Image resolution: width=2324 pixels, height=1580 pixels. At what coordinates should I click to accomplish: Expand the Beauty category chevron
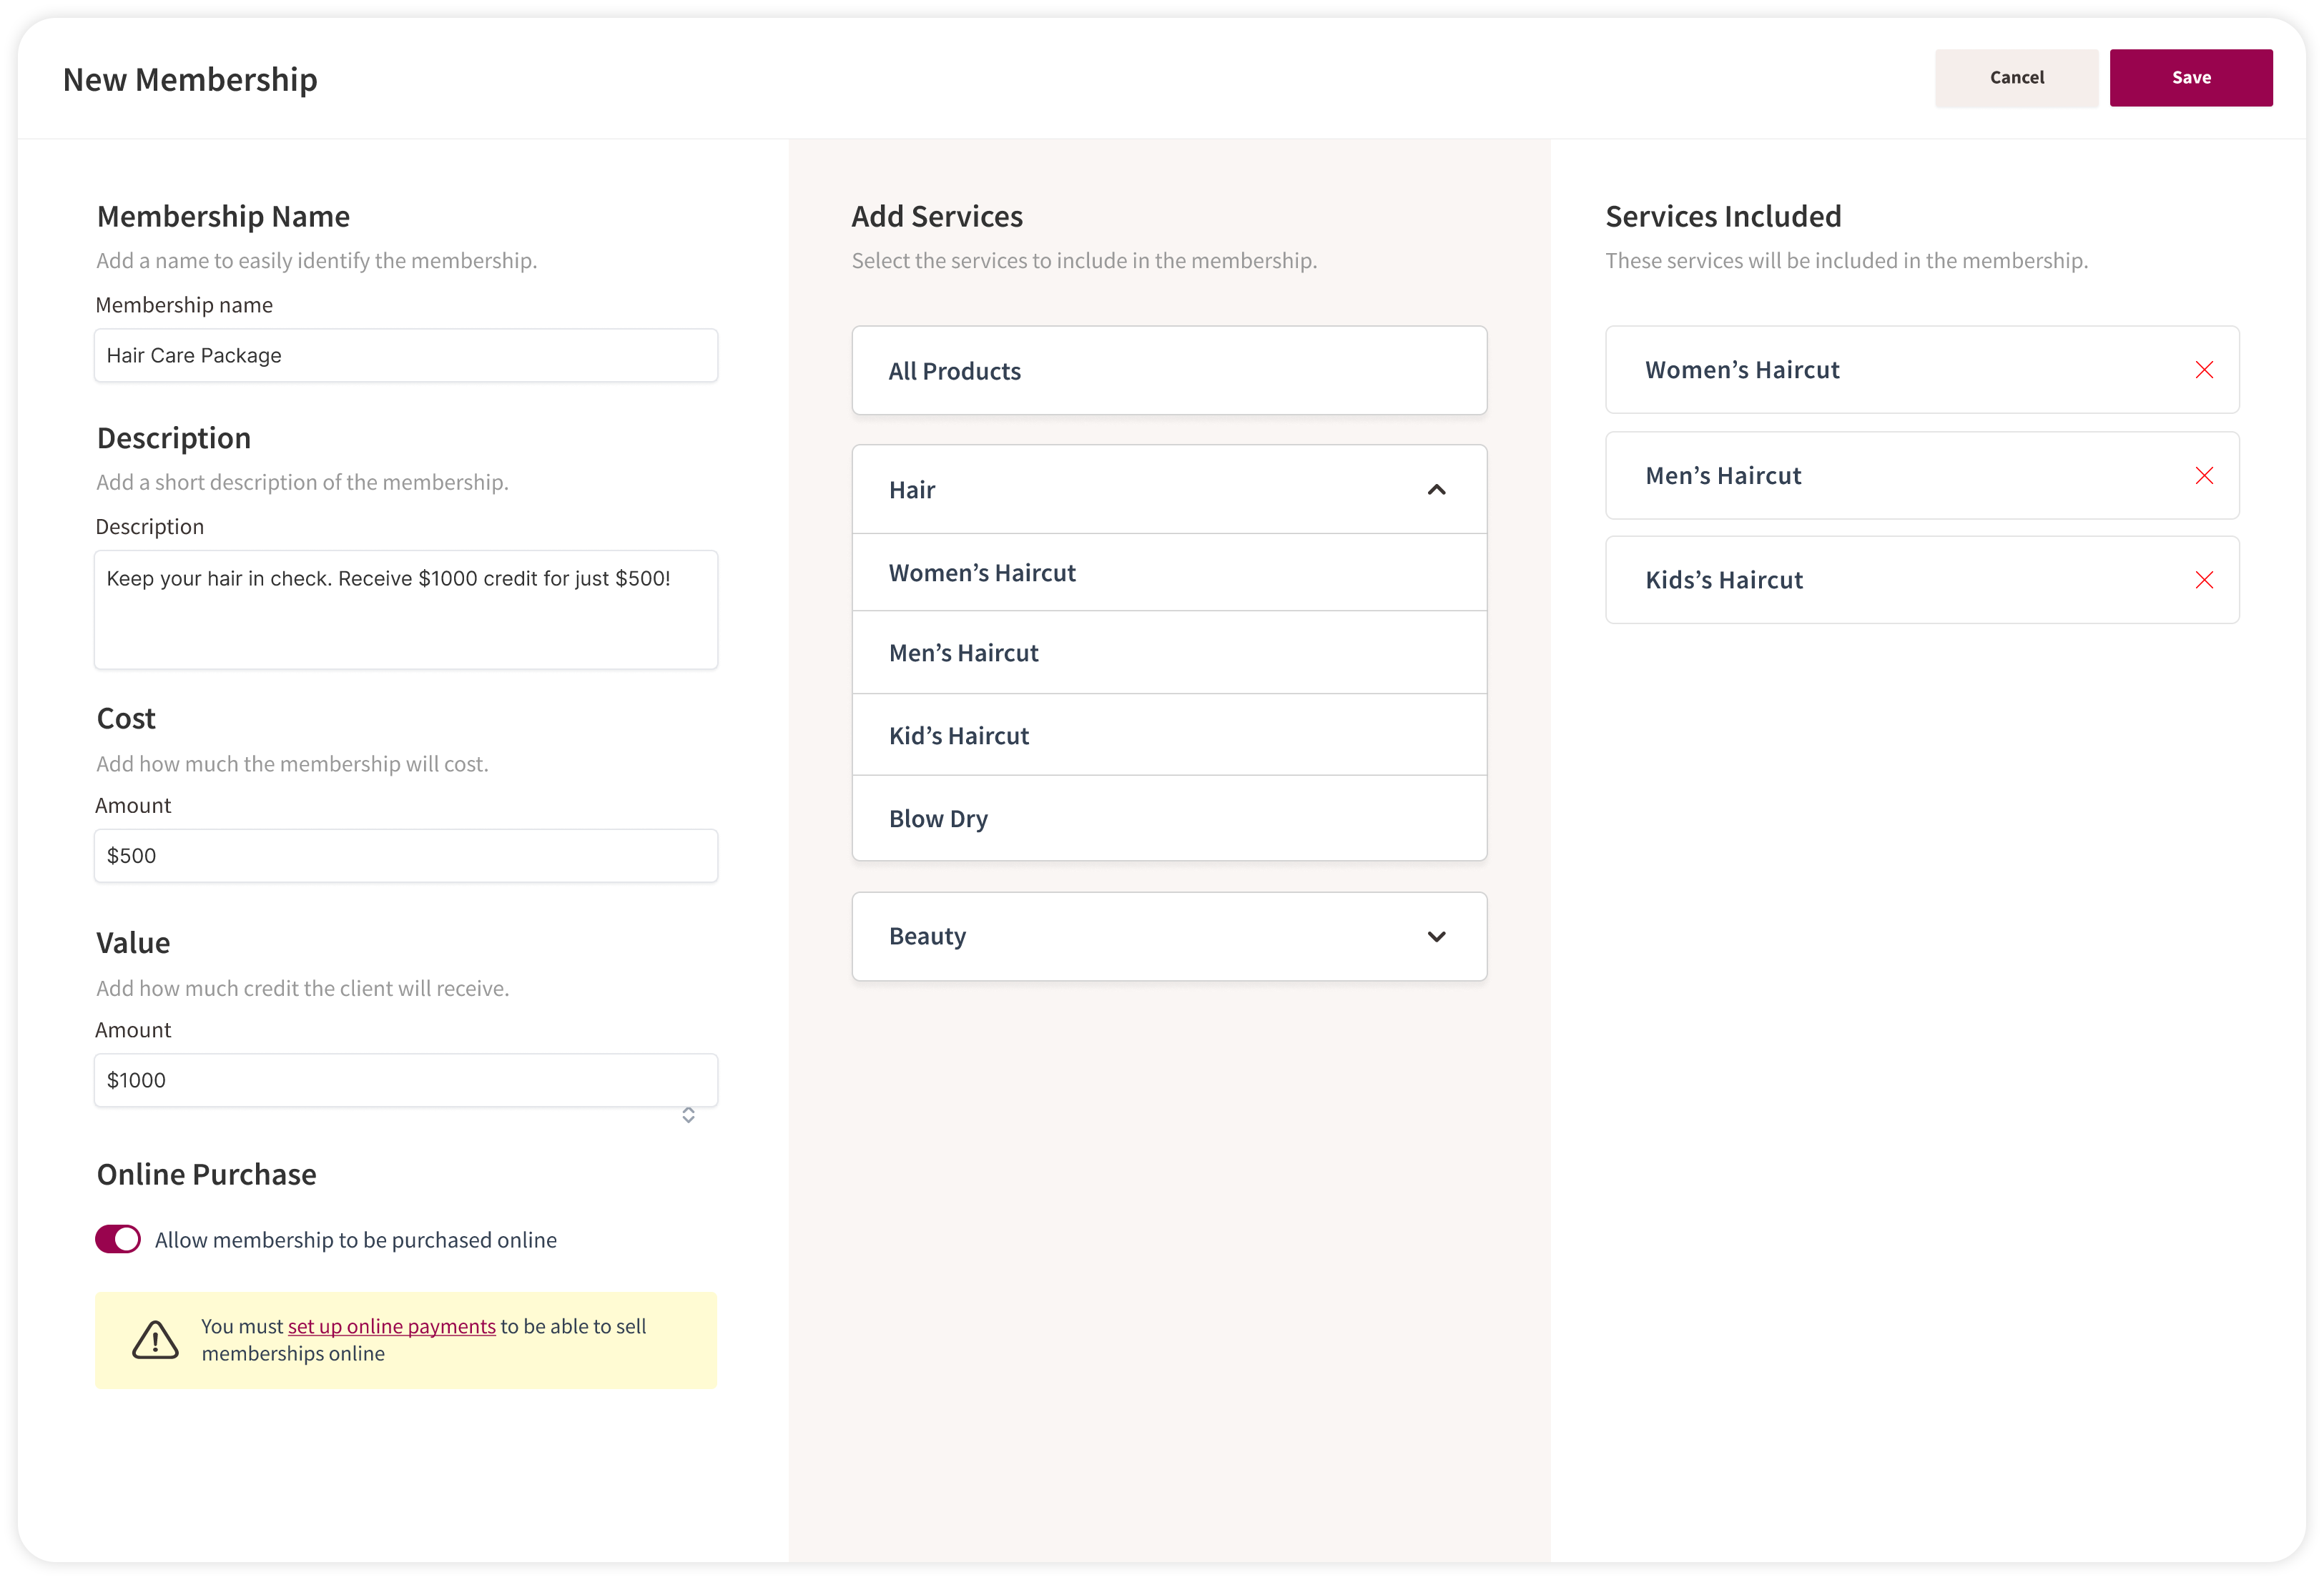pos(1436,937)
